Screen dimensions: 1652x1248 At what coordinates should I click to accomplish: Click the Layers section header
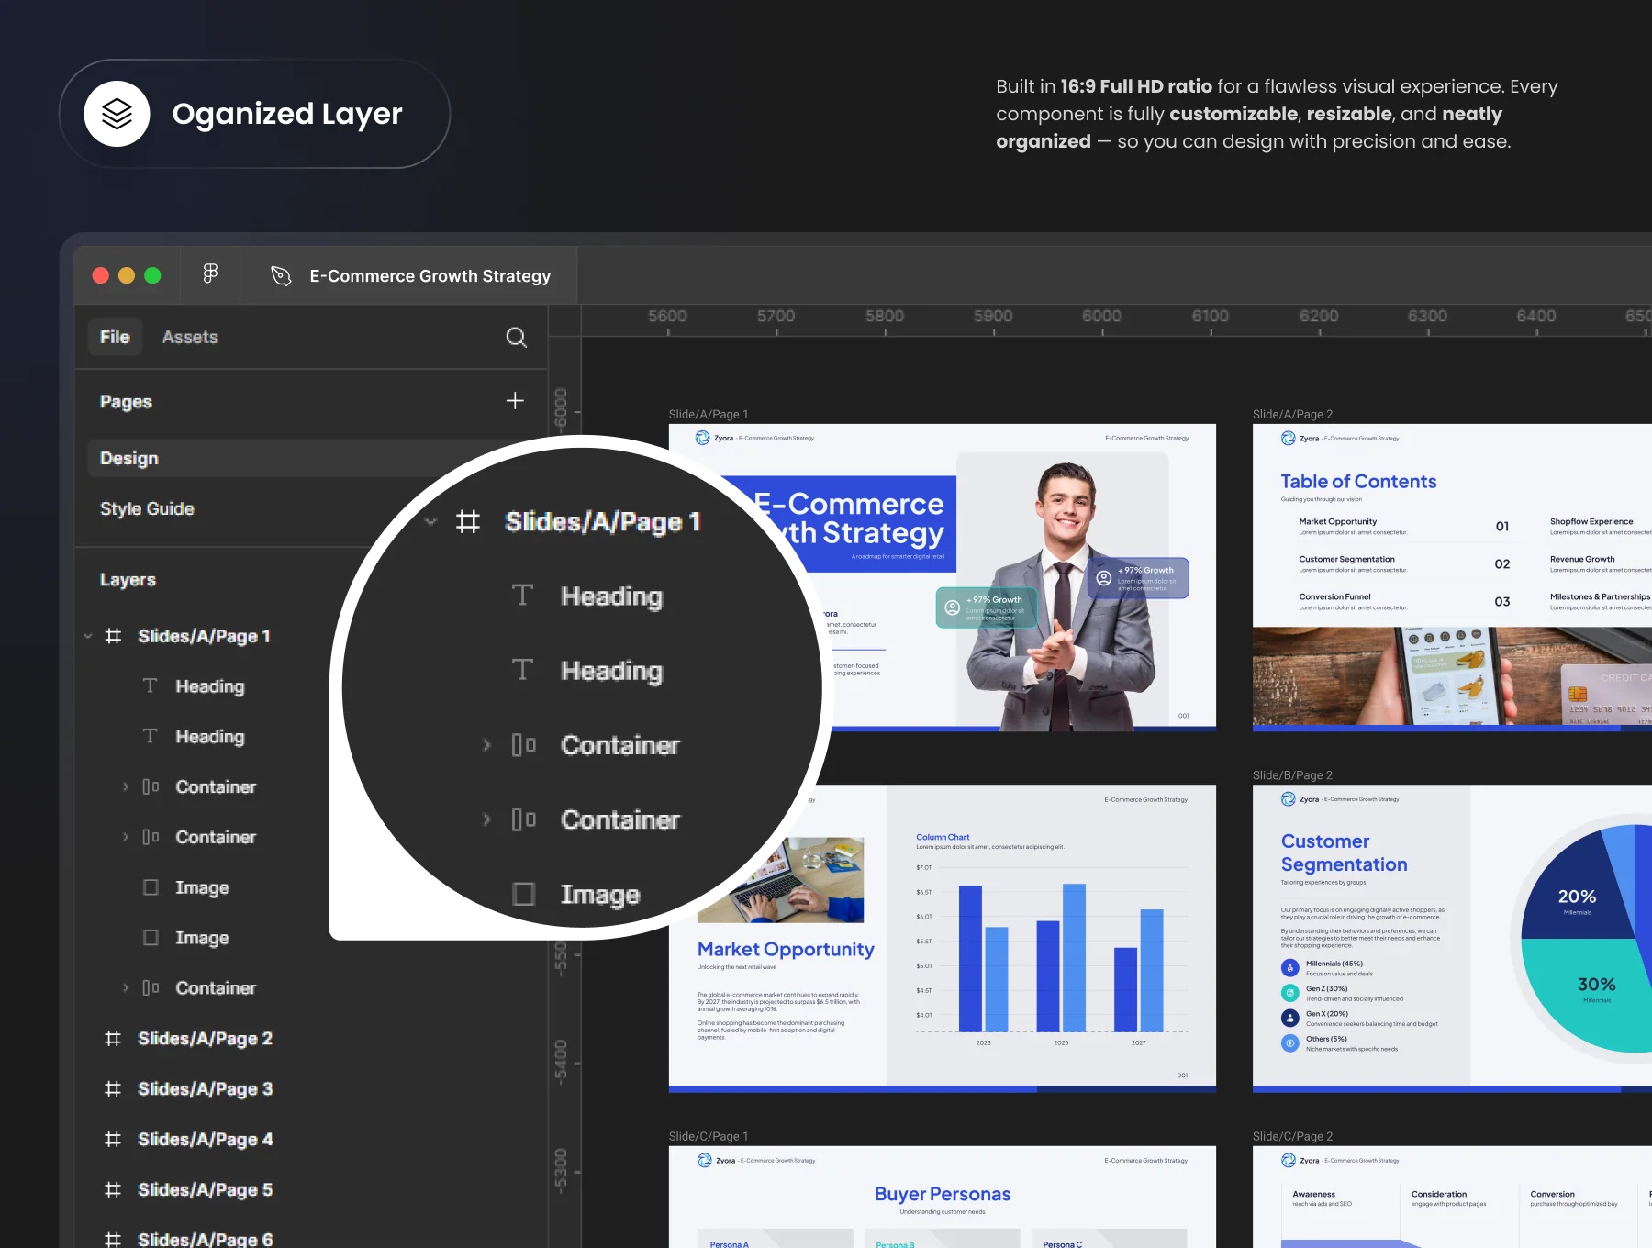(128, 580)
